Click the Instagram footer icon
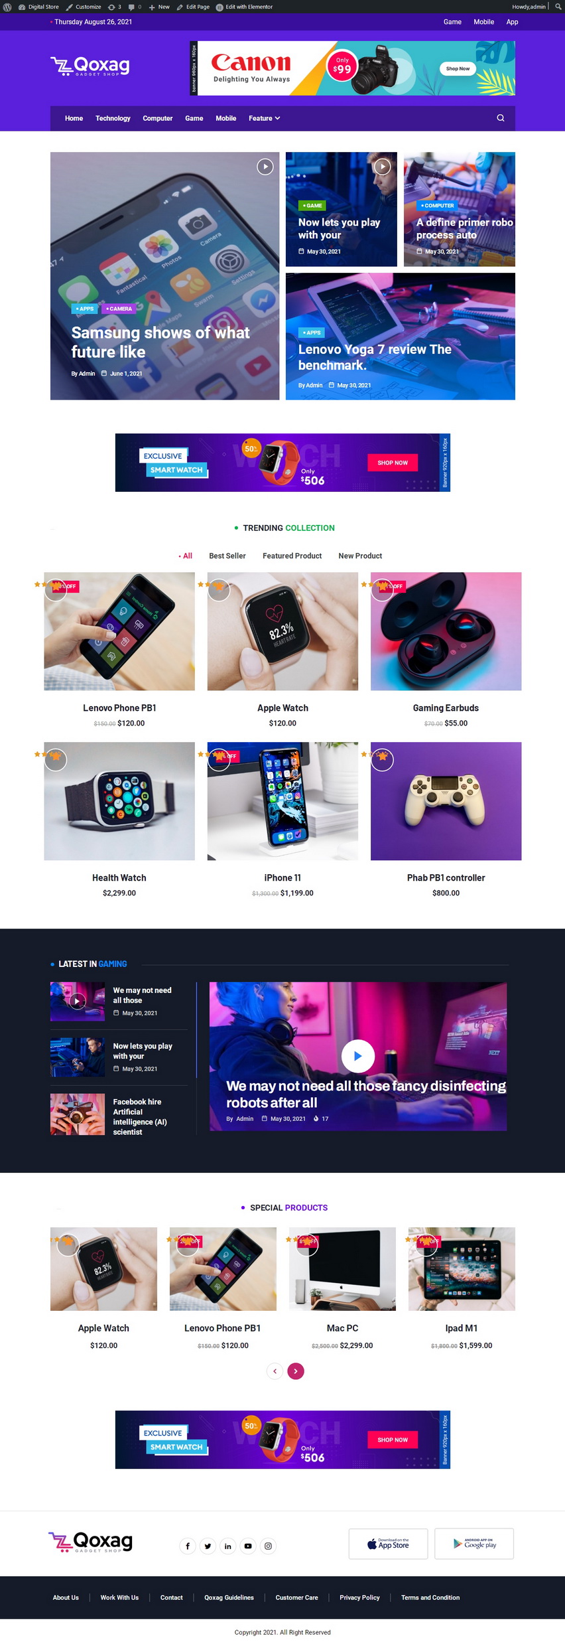 [268, 1546]
